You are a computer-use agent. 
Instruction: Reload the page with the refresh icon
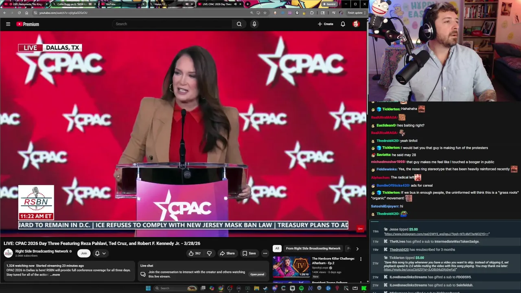pyautogui.click(x=19, y=13)
